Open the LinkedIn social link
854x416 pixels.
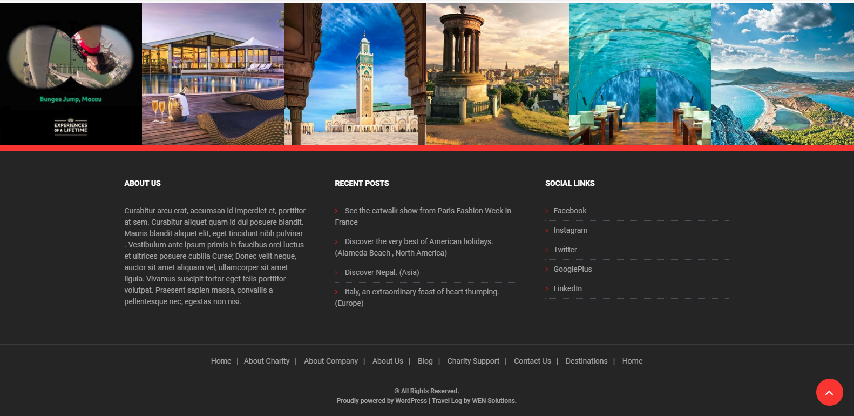pyautogui.click(x=567, y=288)
